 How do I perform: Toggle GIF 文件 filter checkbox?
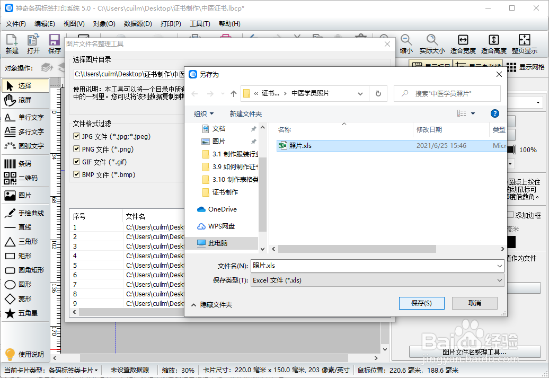tap(76, 162)
